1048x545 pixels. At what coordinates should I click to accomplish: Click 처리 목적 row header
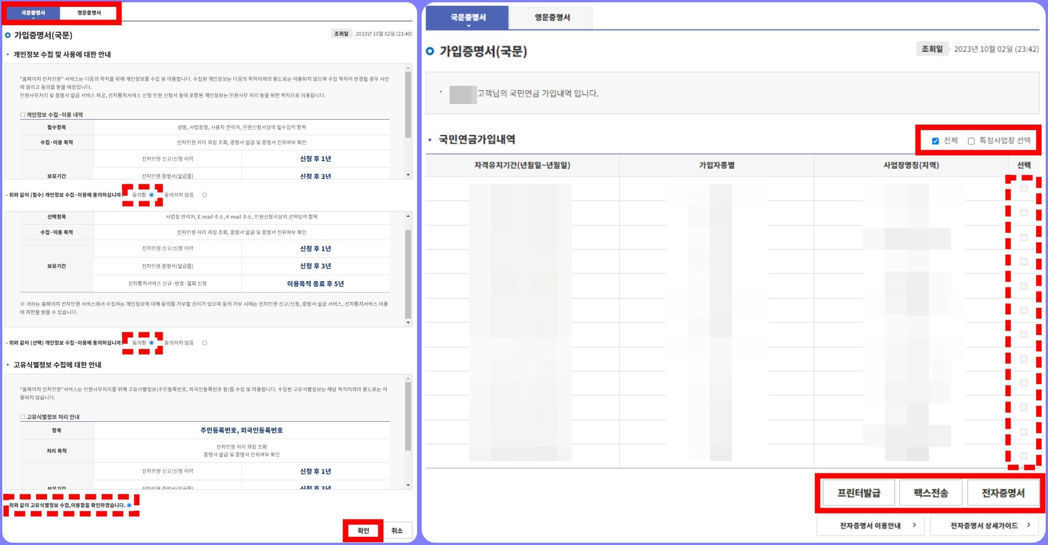click(57, 451)
